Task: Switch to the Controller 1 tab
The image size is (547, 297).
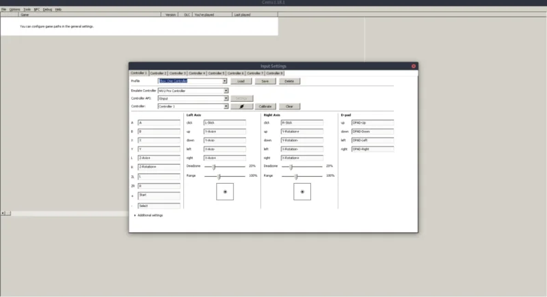Action: pos(139,73)
